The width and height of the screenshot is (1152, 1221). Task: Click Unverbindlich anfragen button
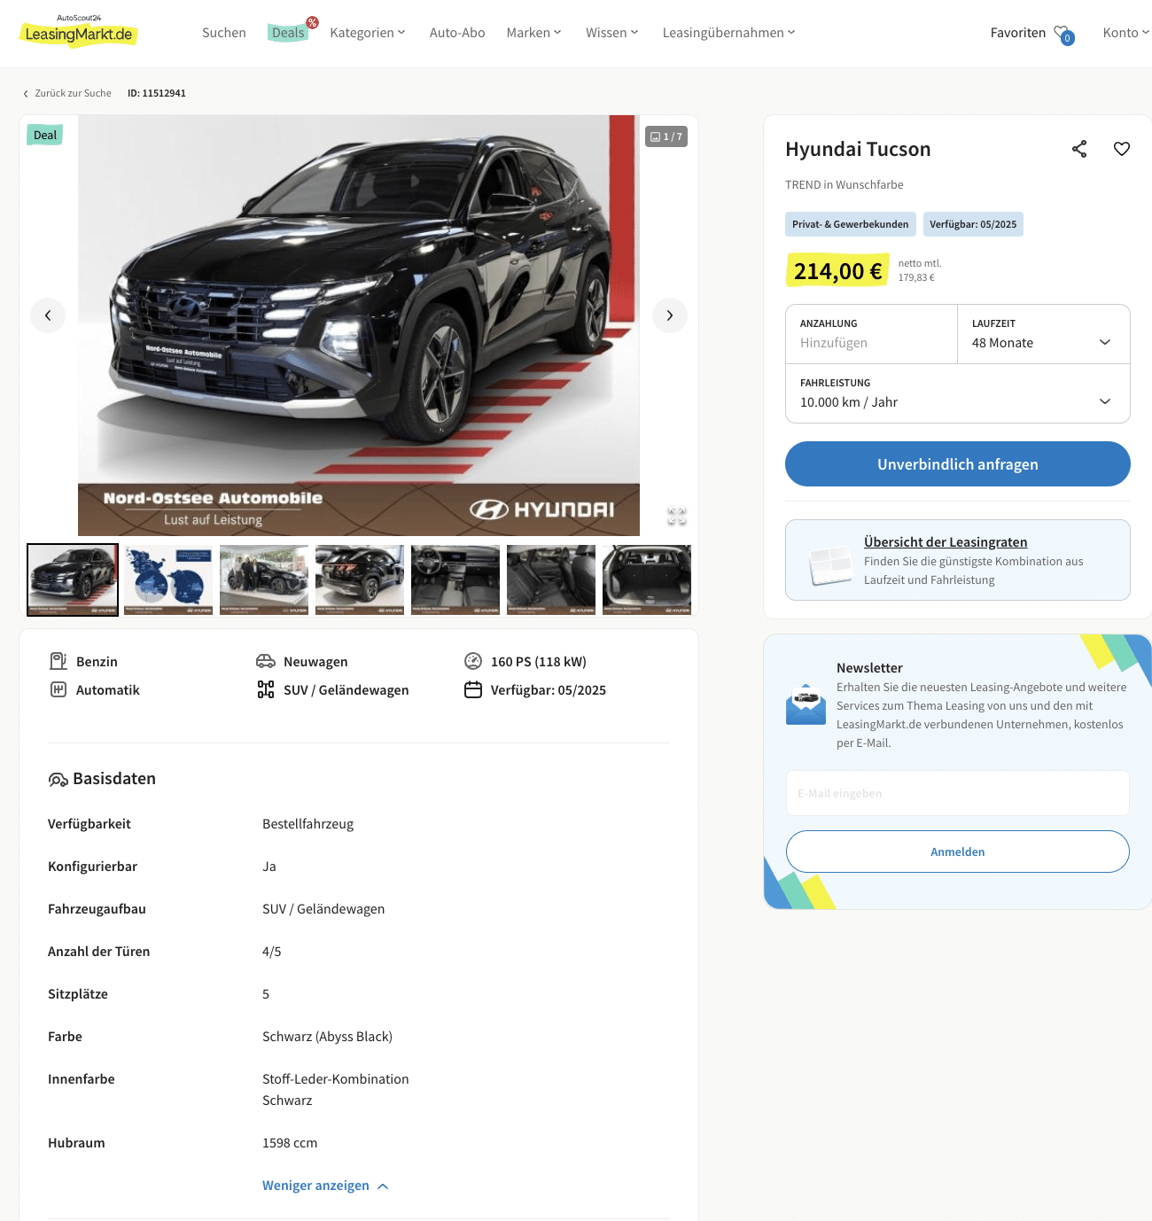click(x=957, y=464)
